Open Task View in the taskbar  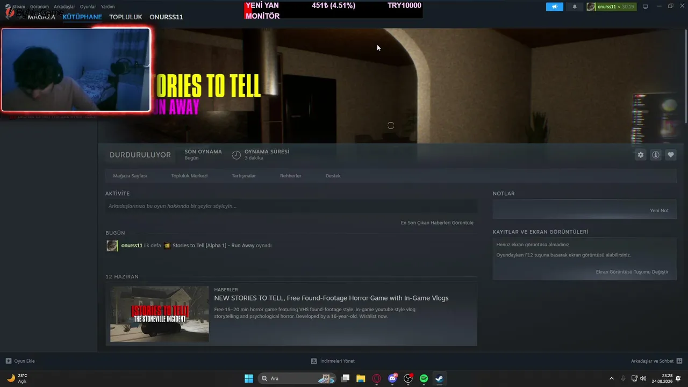[x=346, y=378]
